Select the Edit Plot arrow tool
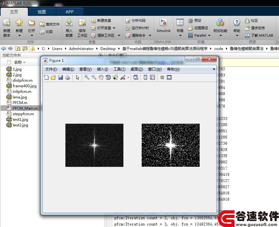This screenshot has width=279, height=227. [77, 78]
